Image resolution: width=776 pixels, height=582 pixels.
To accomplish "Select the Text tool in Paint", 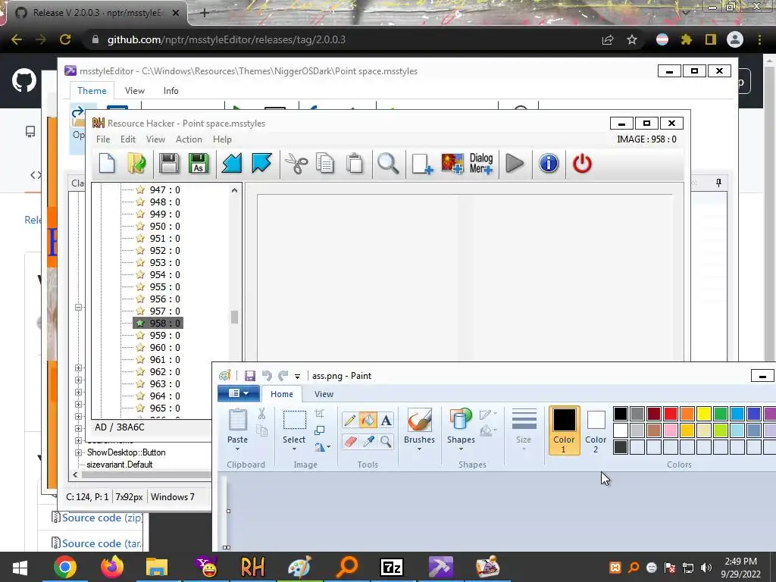I will pos(386,420).
